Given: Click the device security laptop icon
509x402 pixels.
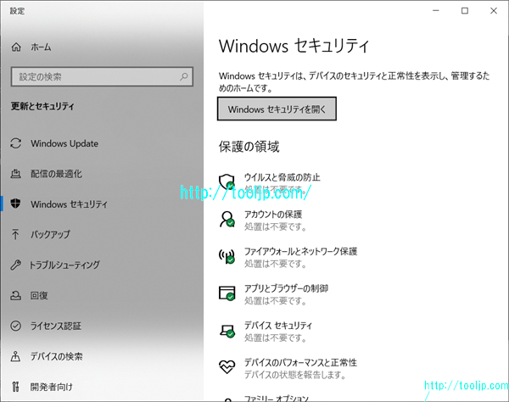Looking at the screenshot, I should click(x=227, y=331).
